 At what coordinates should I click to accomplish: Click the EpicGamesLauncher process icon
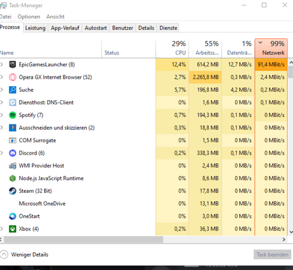click(x=12, y=65)
